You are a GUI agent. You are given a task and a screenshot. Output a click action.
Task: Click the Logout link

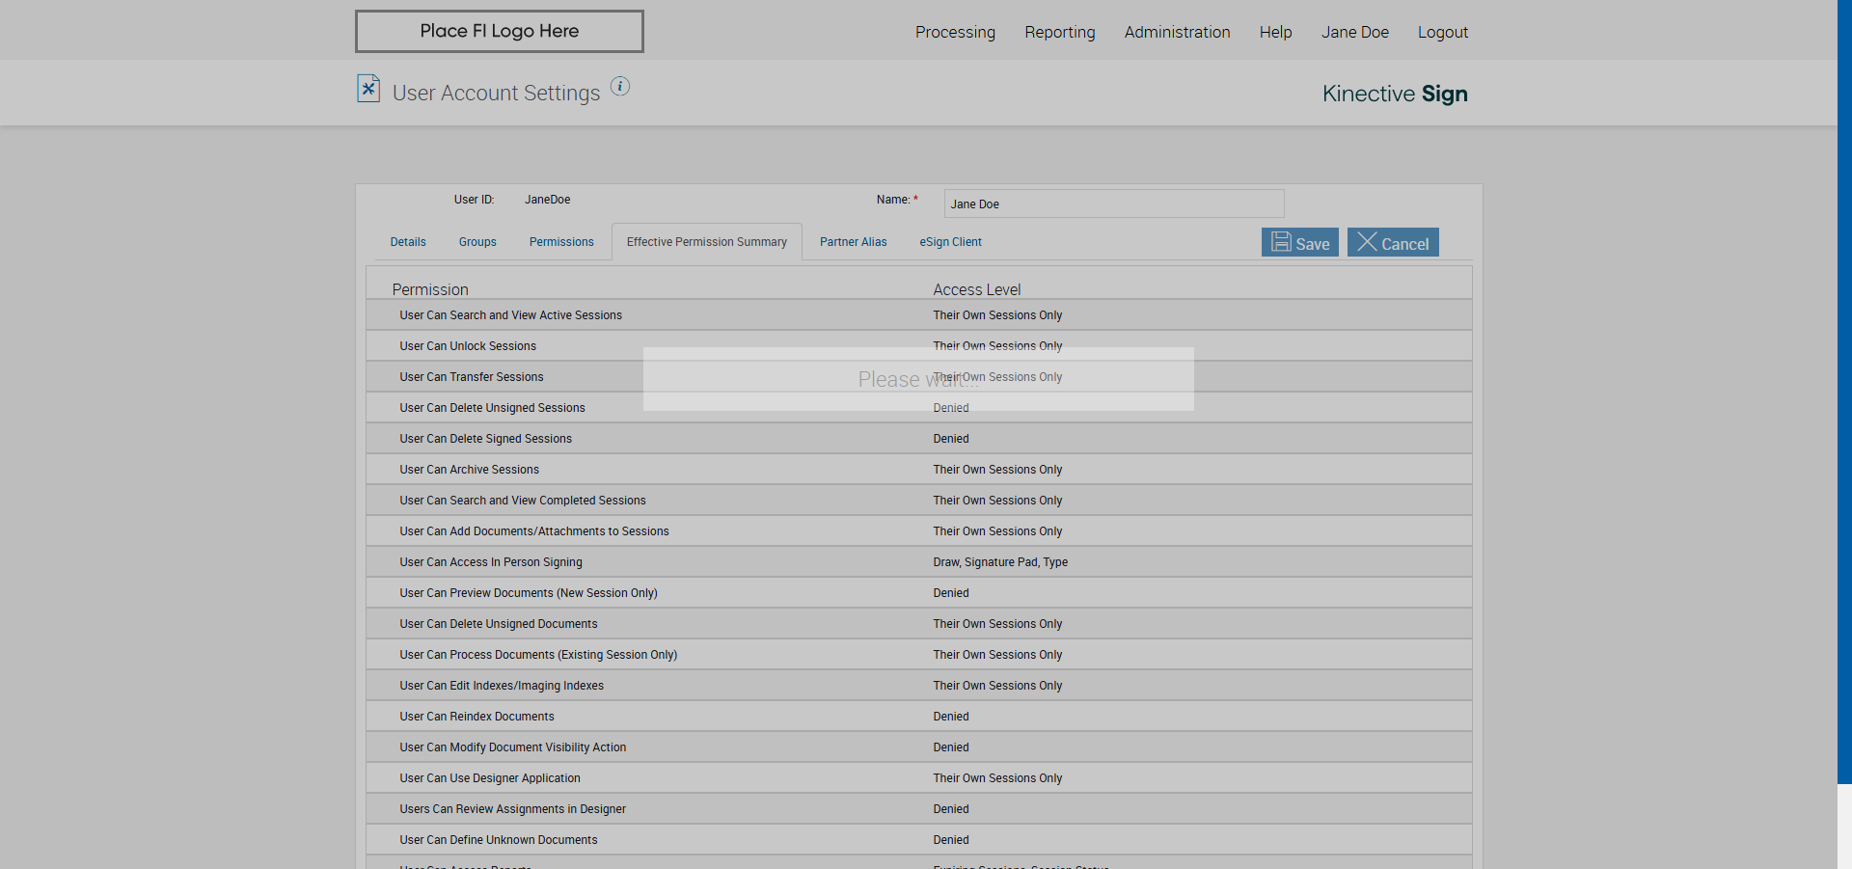tap(1442, 32)
